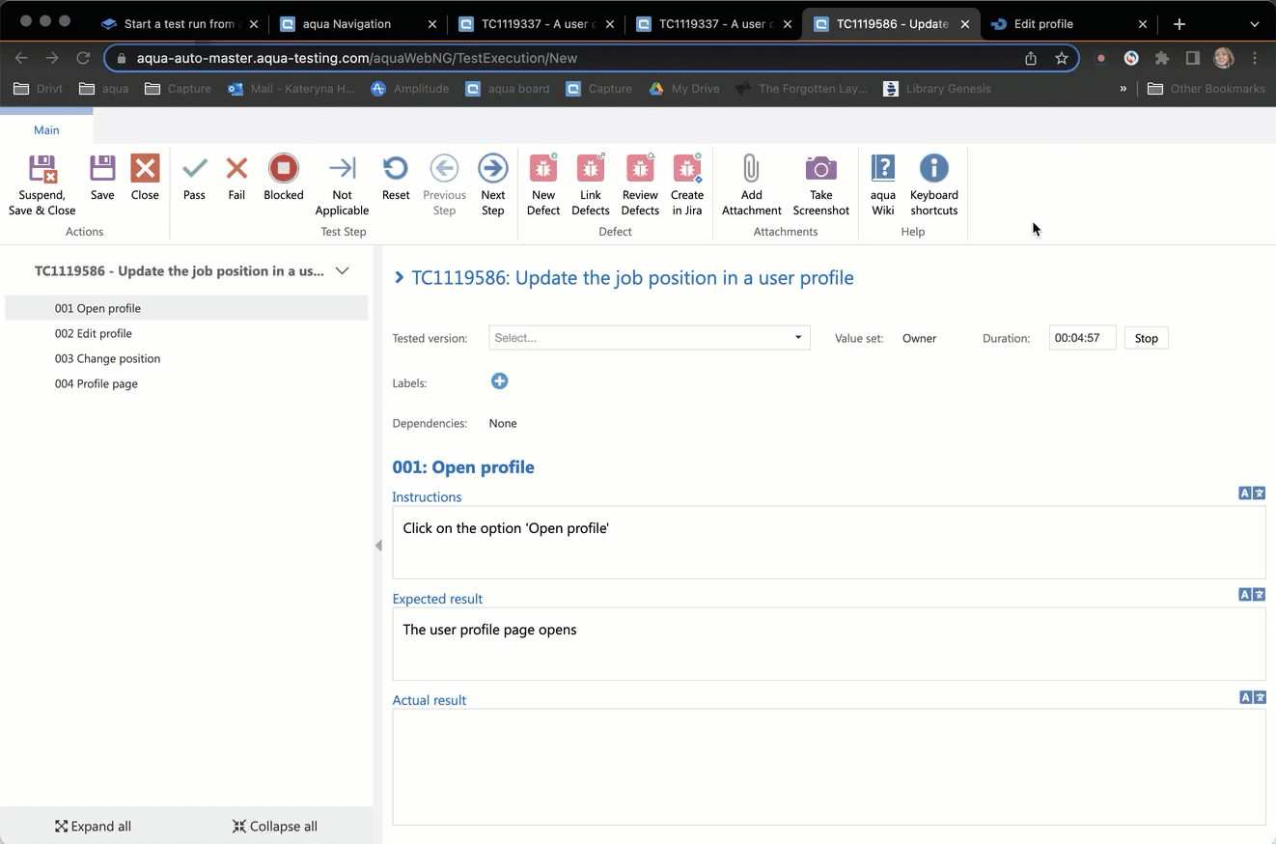Click inside the Actual result text field

[828, 767]
